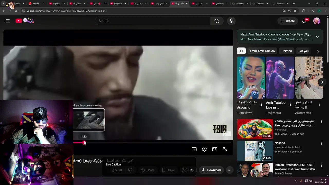Viewport: 329px width, 185px height.
Task: Download the video
Action: [x=211, y=170]
